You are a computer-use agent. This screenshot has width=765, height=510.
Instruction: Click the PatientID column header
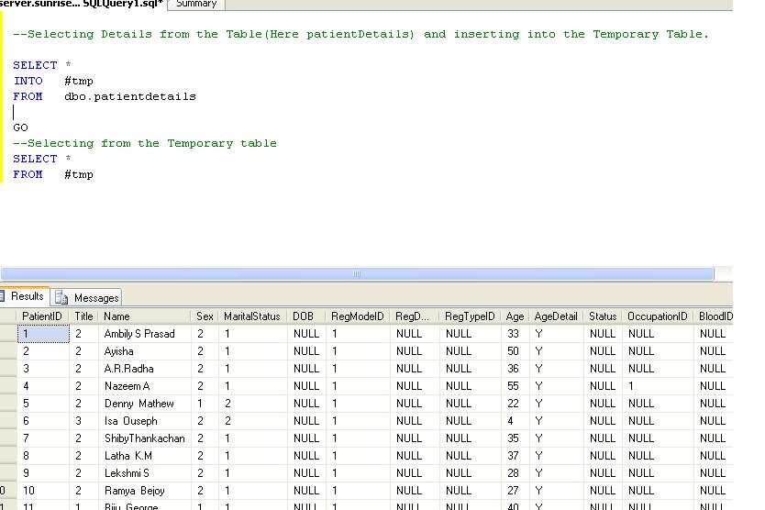tap(42, 316)
